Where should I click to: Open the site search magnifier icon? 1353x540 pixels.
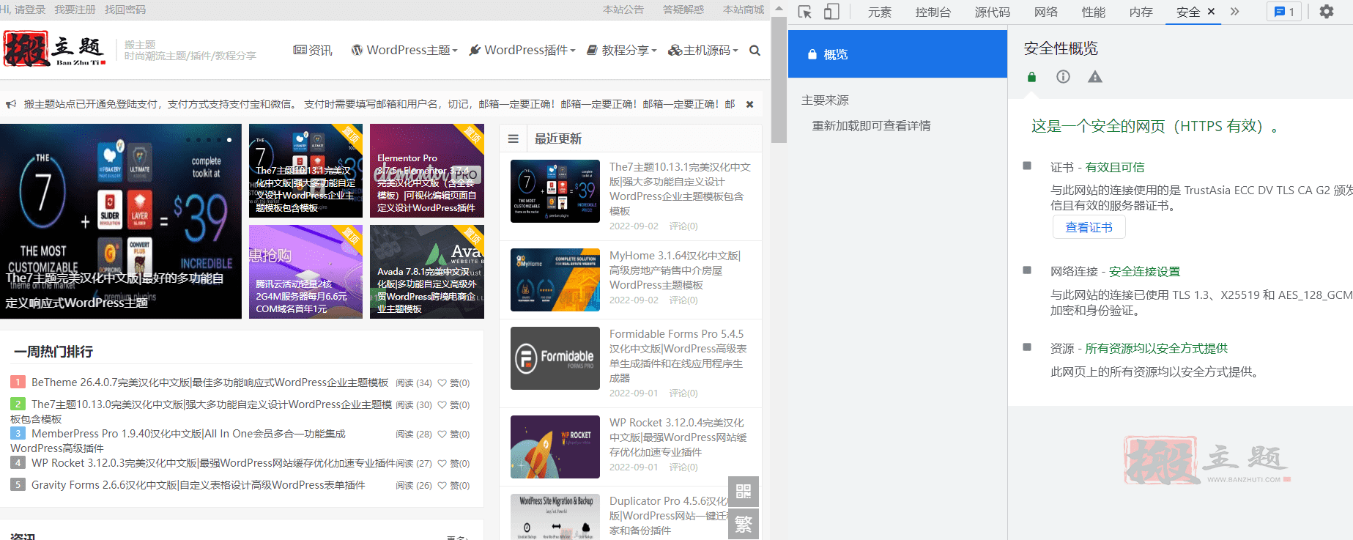click(755, 51)
